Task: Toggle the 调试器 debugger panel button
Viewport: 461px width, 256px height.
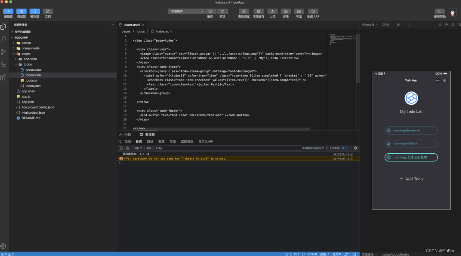Action: [x=21, y=11]
